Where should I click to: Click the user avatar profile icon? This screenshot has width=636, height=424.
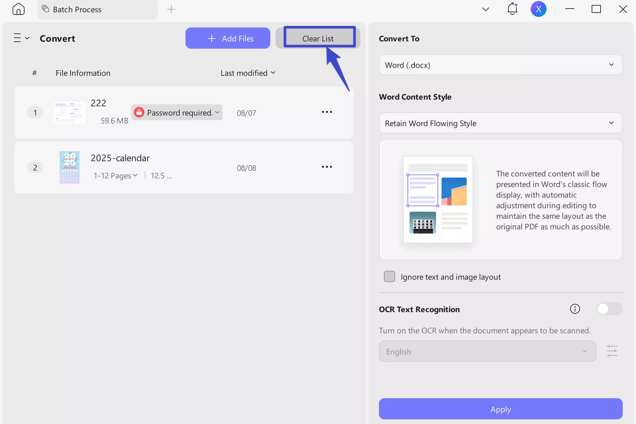point(539,9)
